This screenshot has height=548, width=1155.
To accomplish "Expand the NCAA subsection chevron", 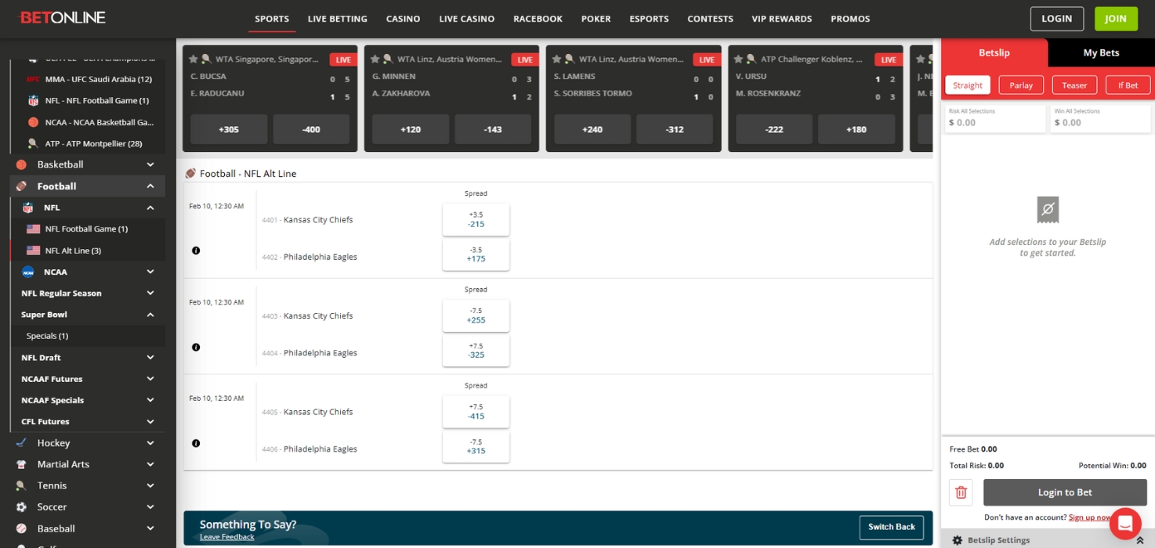I will click(x=150, y=272).
